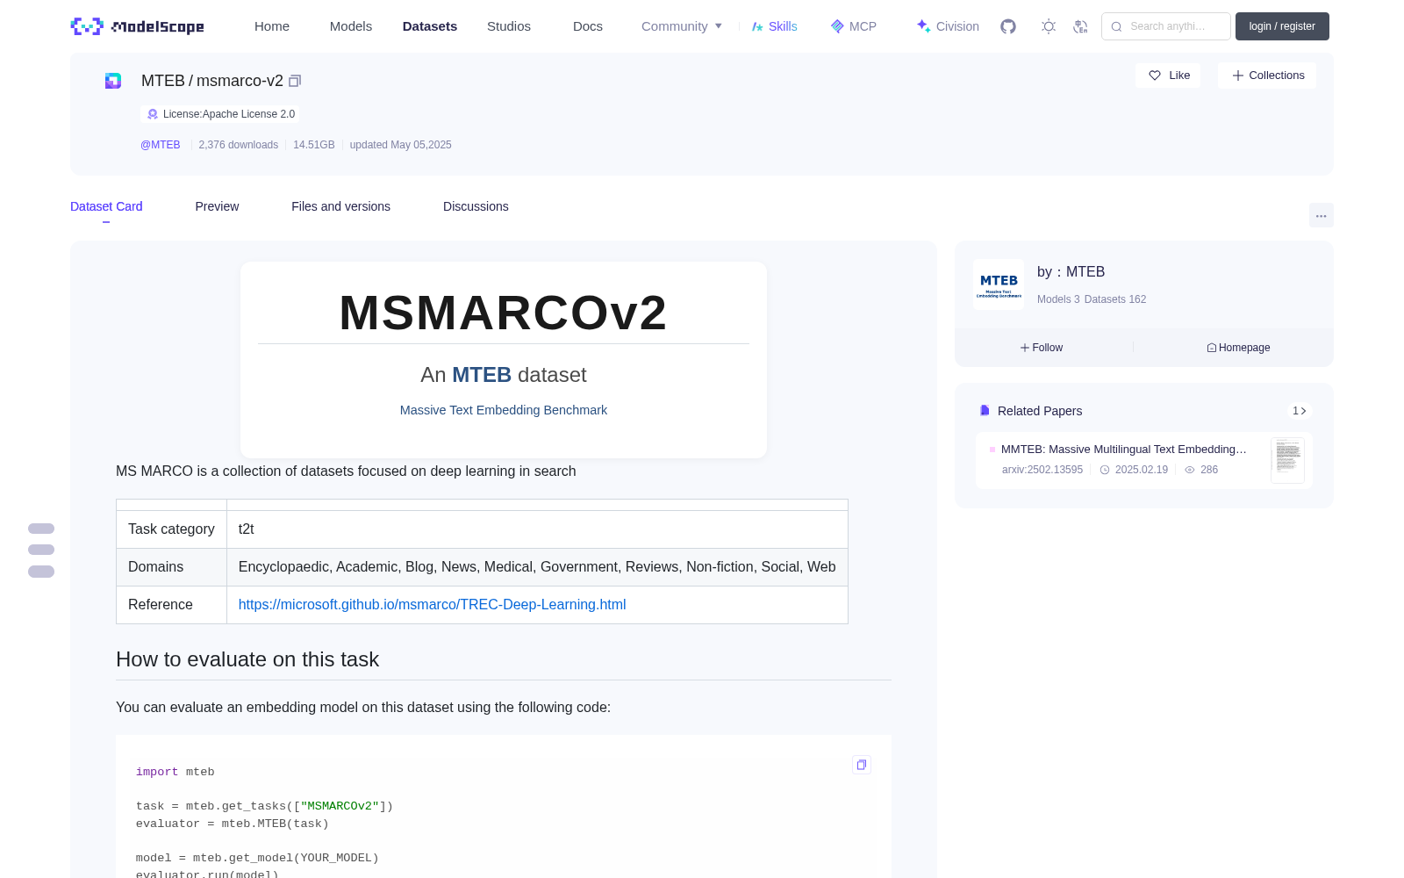This screenshot has height=878, width=1404.
Task: Open the Models menu item
Action: 351,26
